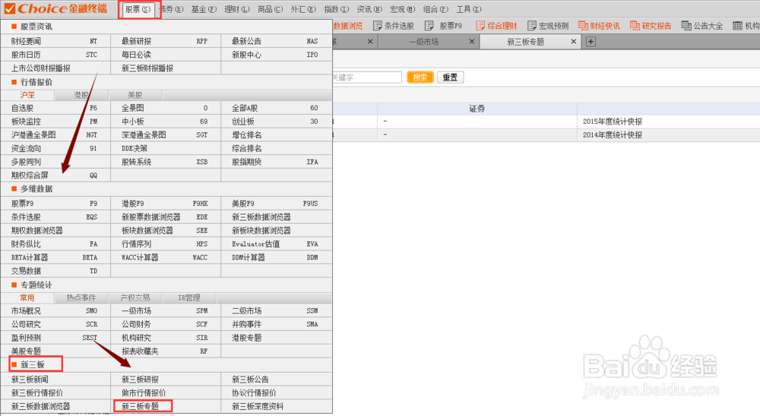
Task: Select the 热点事件 statistics subtab
Action: [81, 298]
